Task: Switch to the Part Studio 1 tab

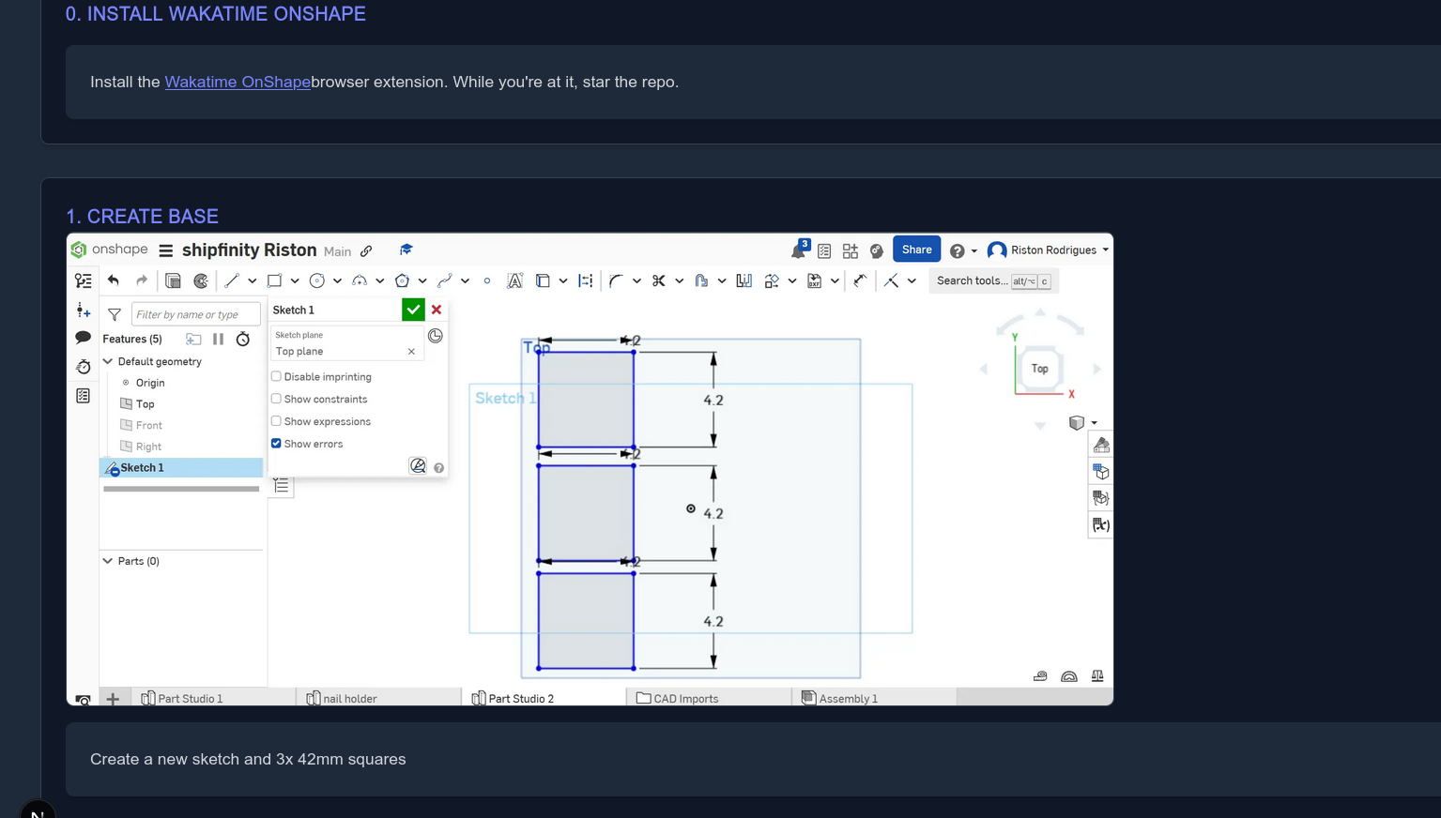Action: [x=182, y=698]
